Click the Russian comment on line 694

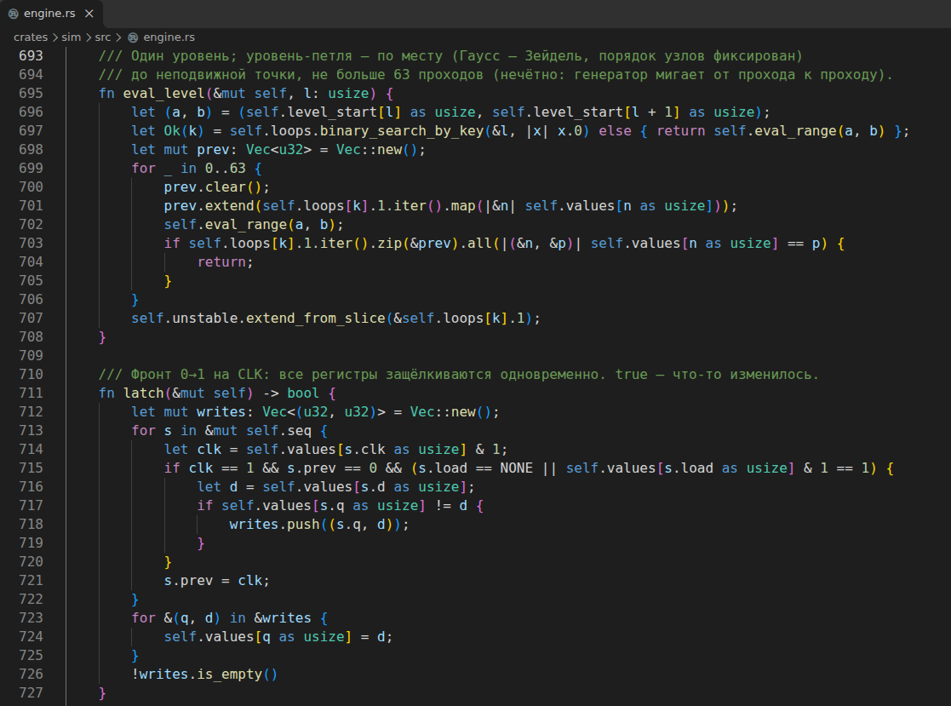pos(496,75)
